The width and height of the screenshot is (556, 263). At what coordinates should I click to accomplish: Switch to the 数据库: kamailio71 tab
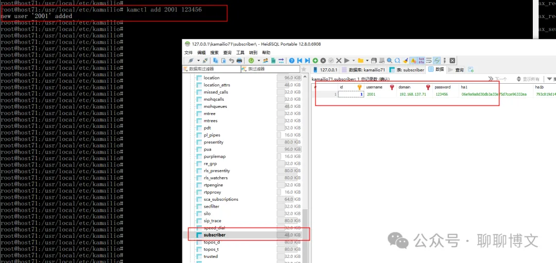(x=364, y=70)
